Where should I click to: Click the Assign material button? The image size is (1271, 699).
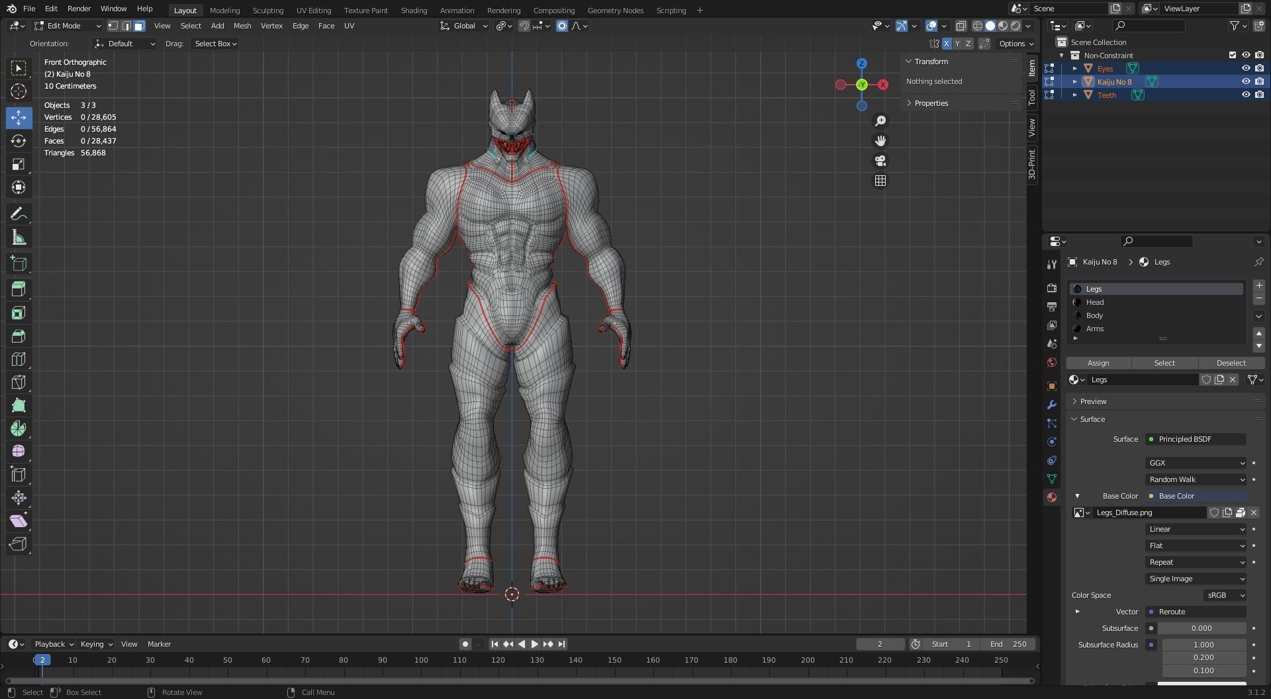(1098, 363)
